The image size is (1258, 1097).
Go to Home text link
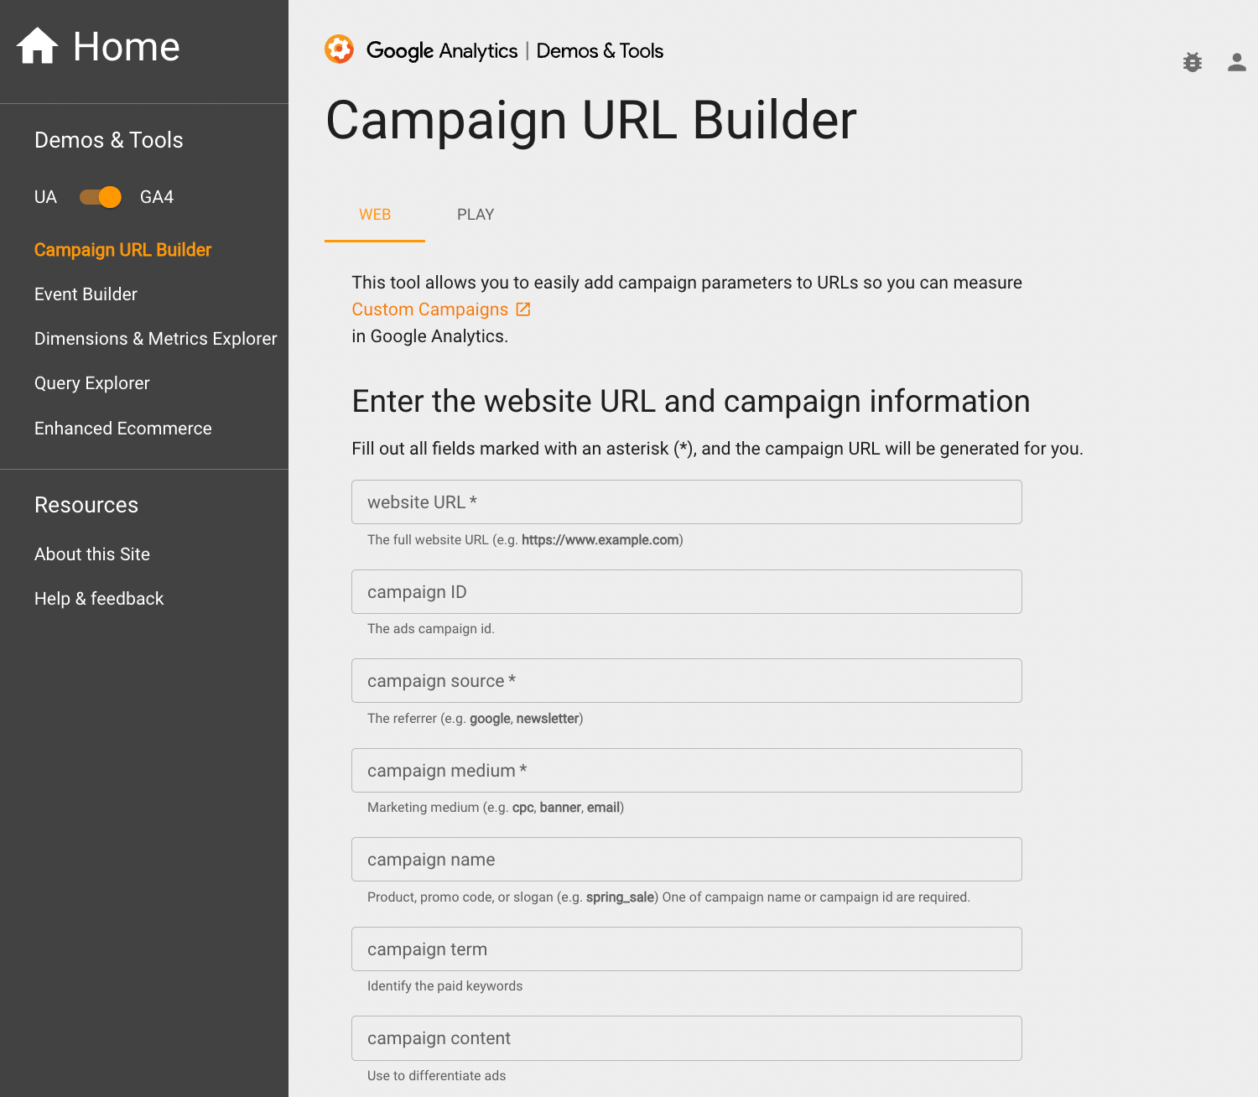coord(127,46)
